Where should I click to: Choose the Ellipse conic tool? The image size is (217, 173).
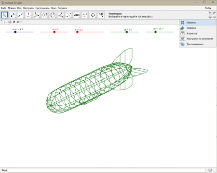53,15
